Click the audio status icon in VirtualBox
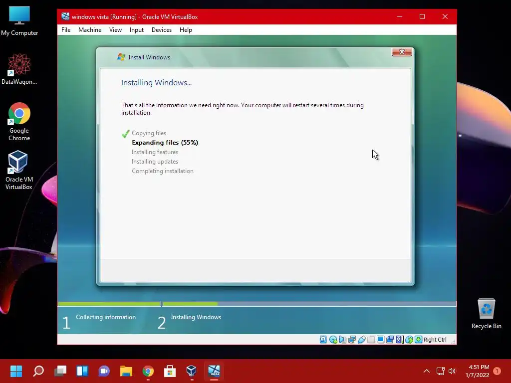Viewport: 511px width, 383px height. click(342, 340)
